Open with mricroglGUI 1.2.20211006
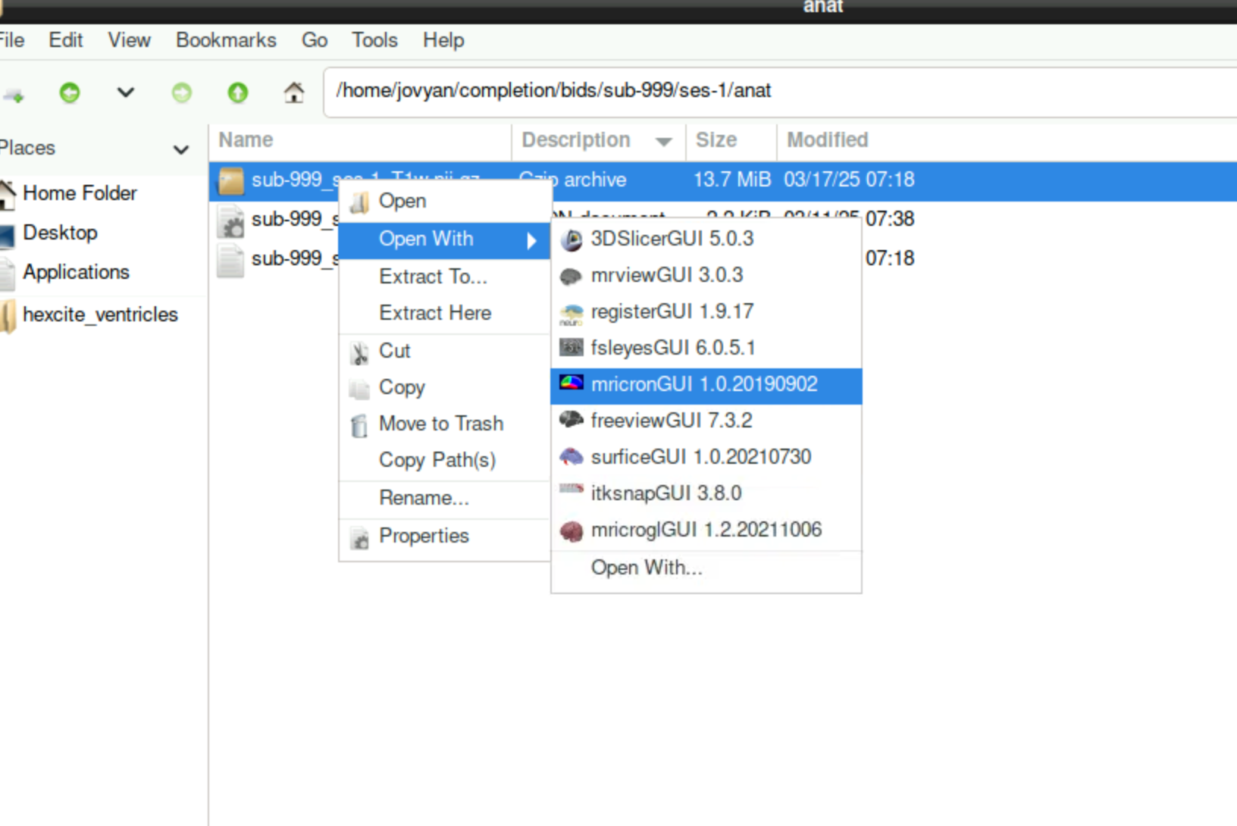The height and width of the screenshot is (826, 1237). coord(706,530)
